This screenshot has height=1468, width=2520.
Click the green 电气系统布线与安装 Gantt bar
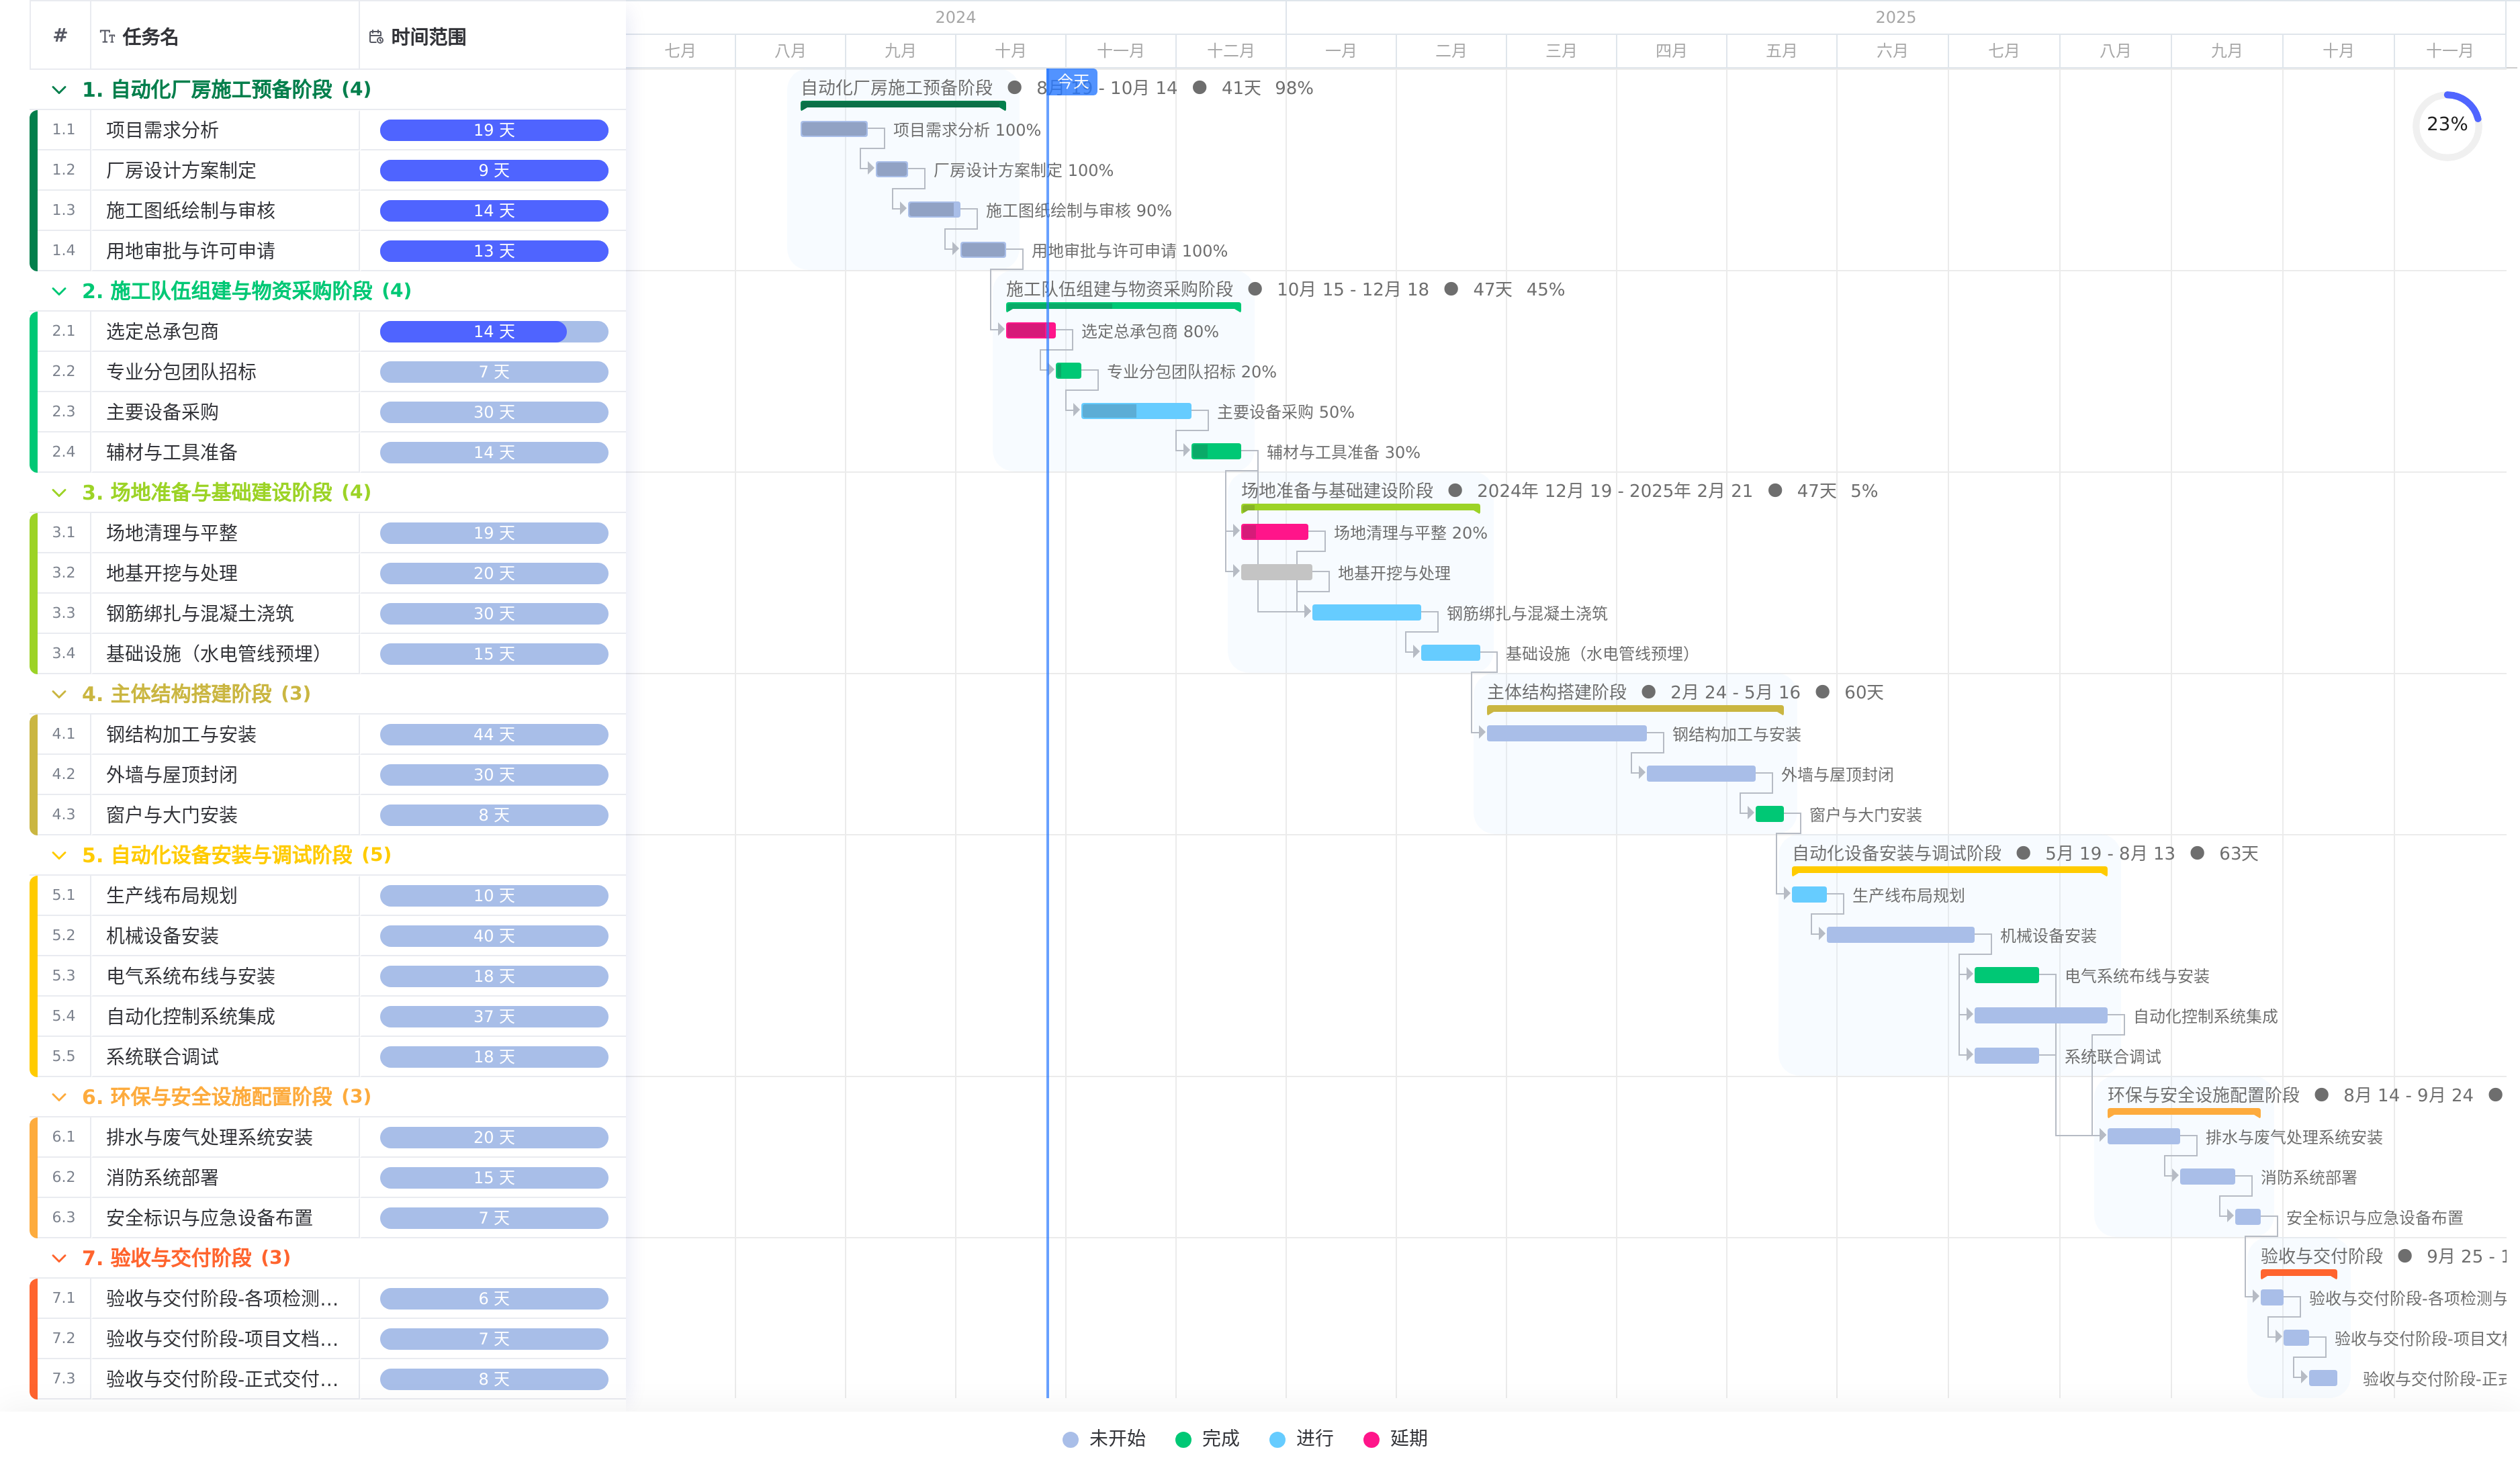coord(2006,975)
